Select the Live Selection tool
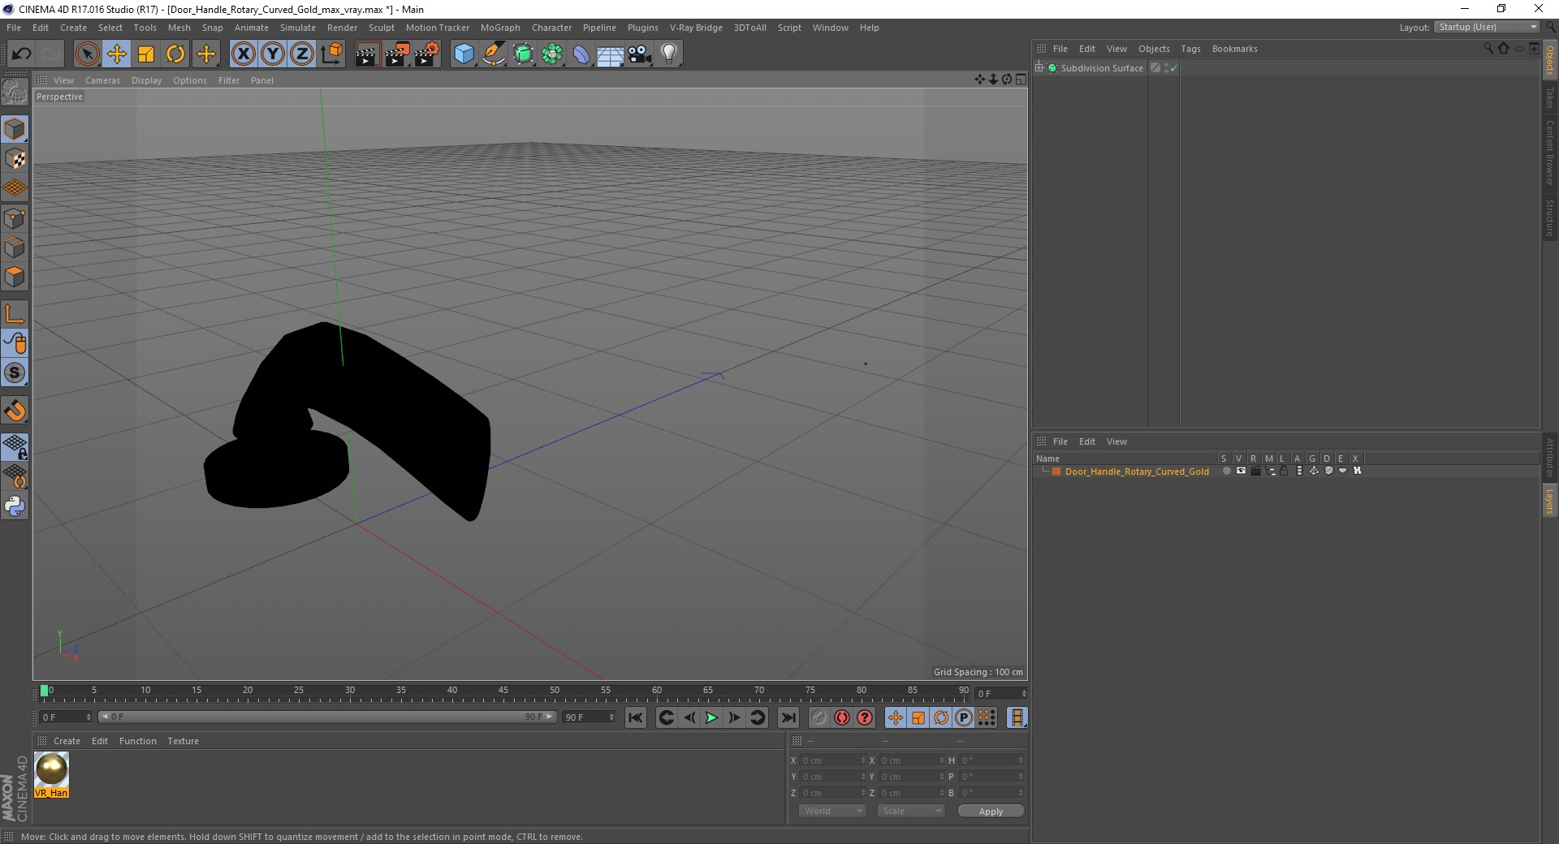This screenshot has height=844, width=1559. 87,54
